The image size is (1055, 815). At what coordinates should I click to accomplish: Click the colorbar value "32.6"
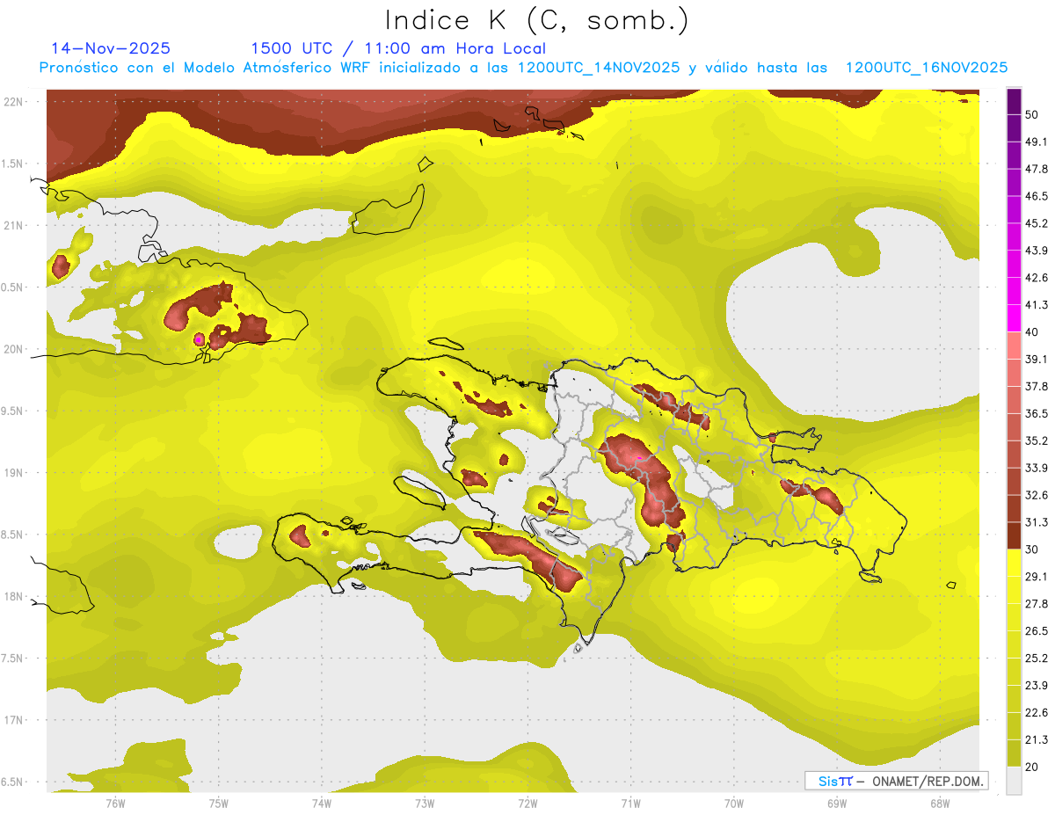click(x=1037, y=495)
